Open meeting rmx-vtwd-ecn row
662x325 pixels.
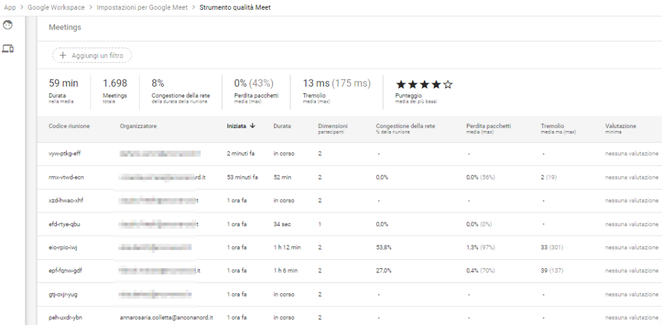(x=66, y=177)
